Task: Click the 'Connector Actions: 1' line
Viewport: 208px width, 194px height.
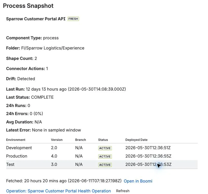Action: (x=27, y=68)
